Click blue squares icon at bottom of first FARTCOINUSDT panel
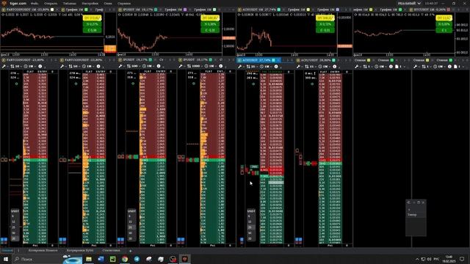The height and width of the screenshot is (264, 470). [4, 240]
